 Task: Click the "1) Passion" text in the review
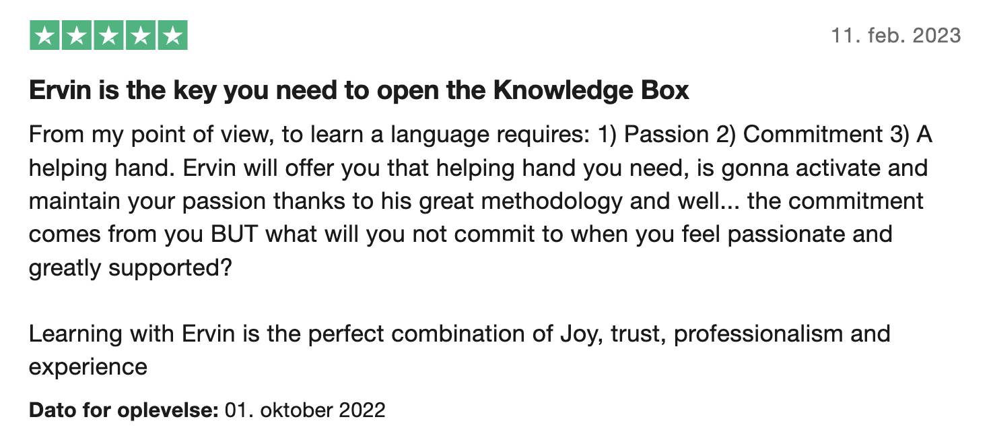coord(652,134)
